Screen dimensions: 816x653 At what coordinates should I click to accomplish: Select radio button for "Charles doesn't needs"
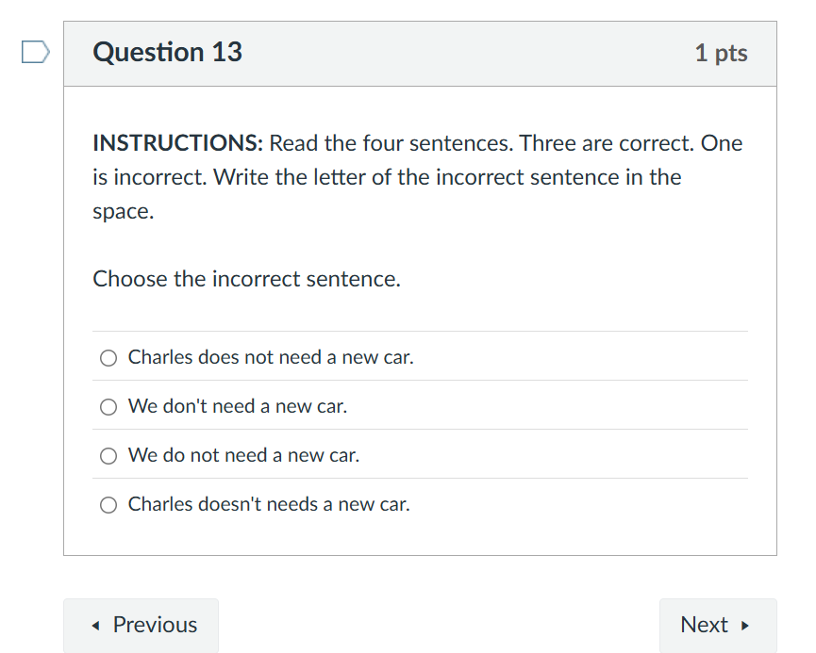(x=108, y=505)
